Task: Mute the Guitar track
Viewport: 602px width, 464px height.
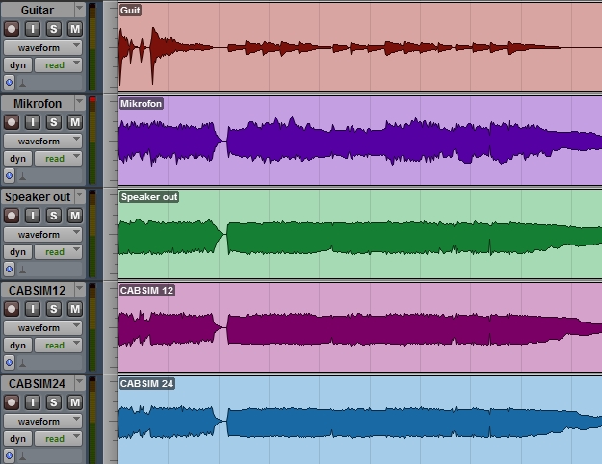Action: (x=75, y=29)
